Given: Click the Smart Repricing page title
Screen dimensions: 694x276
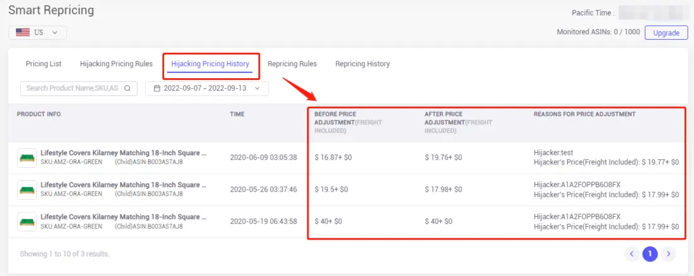Looking at the screenshot, I should (51, 10).
